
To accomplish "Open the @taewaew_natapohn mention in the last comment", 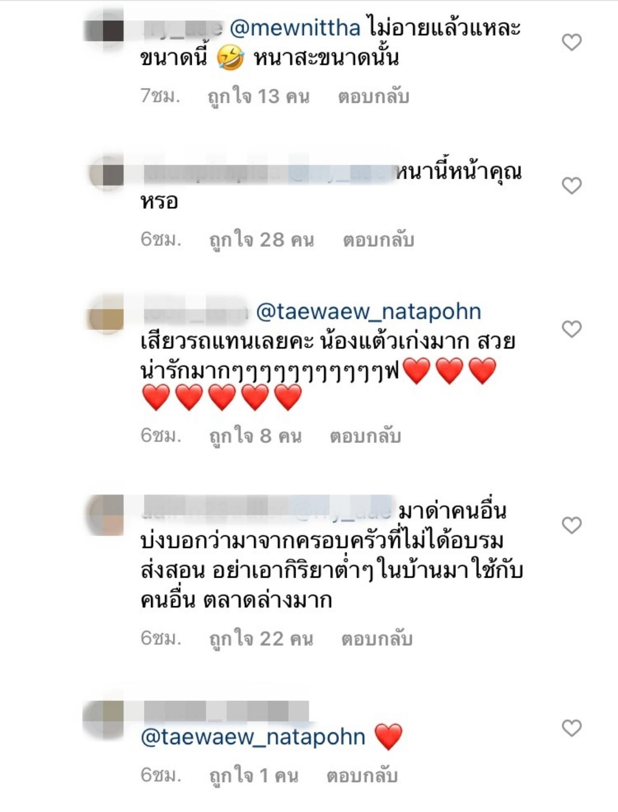I will pos(253,738).
